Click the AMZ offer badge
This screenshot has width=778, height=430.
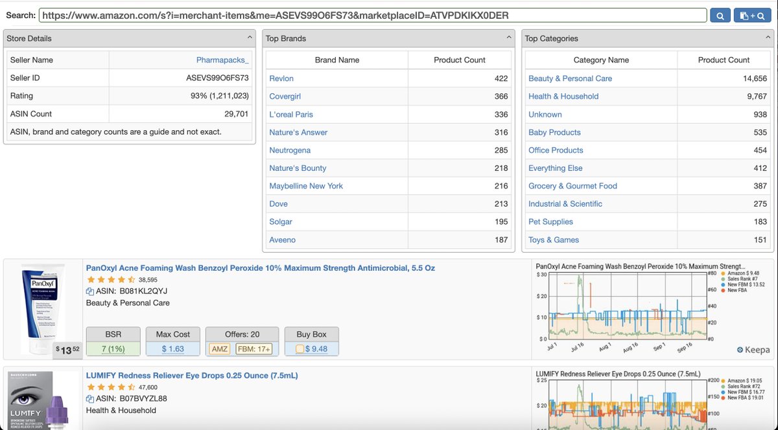pos(220,349)
